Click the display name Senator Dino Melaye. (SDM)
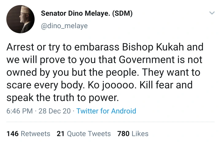 pos(87,14)
